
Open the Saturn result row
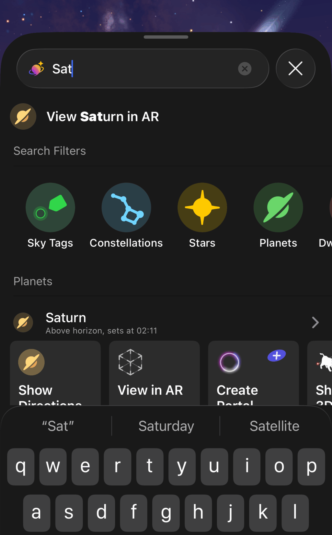point(166,323)
